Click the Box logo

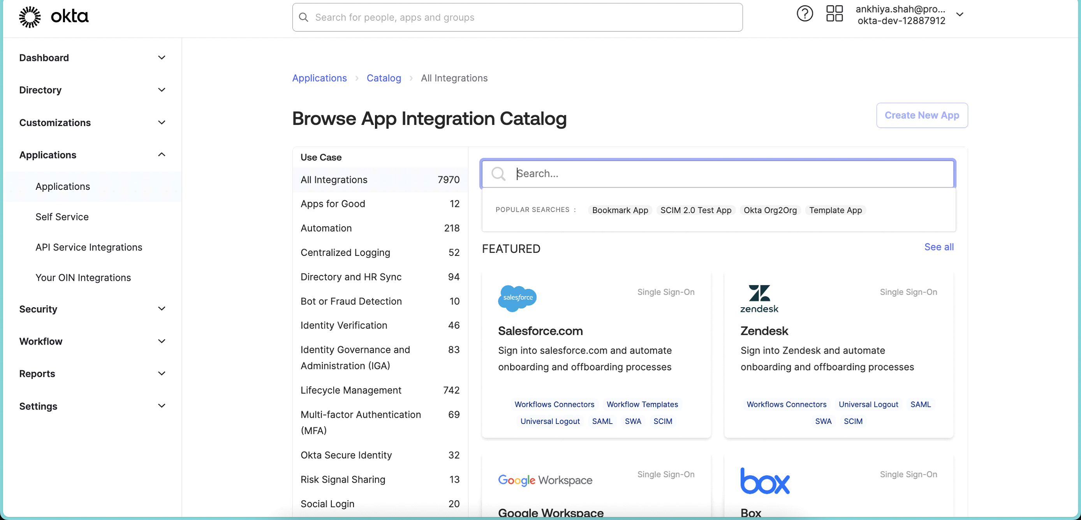[766, 482]
